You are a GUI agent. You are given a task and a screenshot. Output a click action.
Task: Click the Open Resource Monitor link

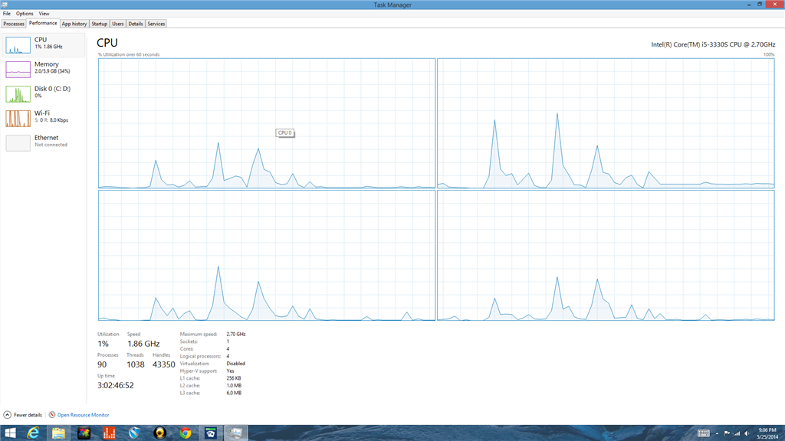83,415
